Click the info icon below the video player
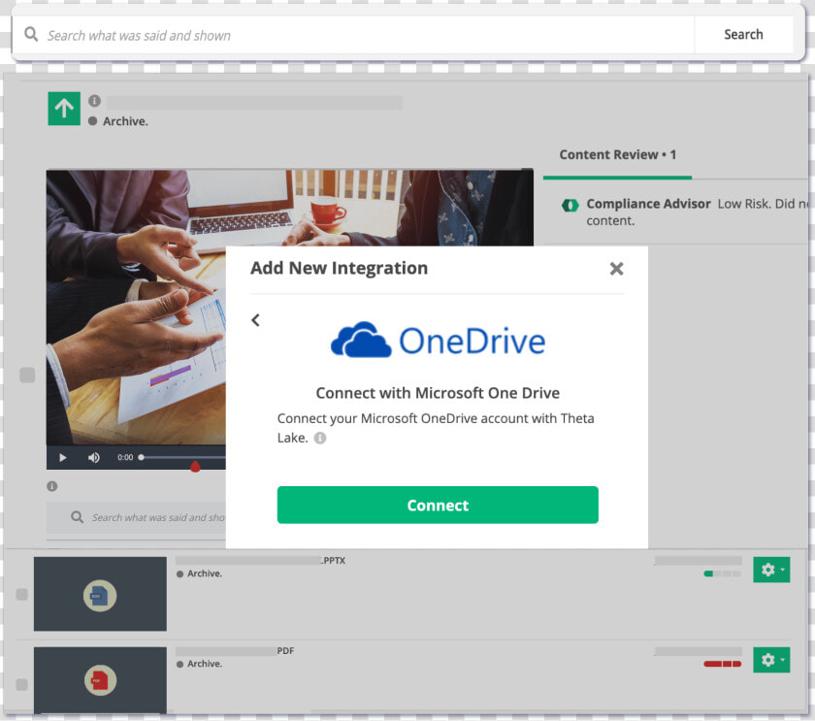Image resolution: width=815 pixels, height=721 pixels. (52, 486)
